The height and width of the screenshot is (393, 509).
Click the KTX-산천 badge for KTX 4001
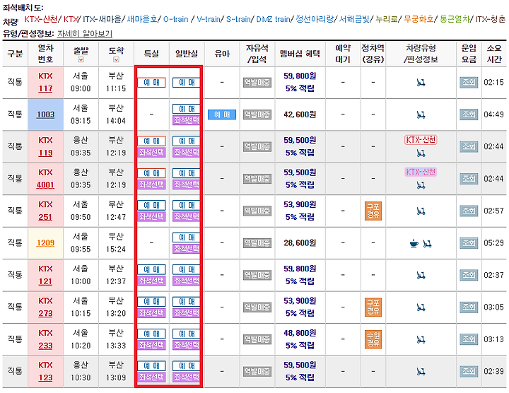421,172
